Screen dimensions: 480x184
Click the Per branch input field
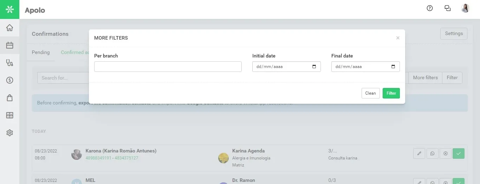(168, 67)
